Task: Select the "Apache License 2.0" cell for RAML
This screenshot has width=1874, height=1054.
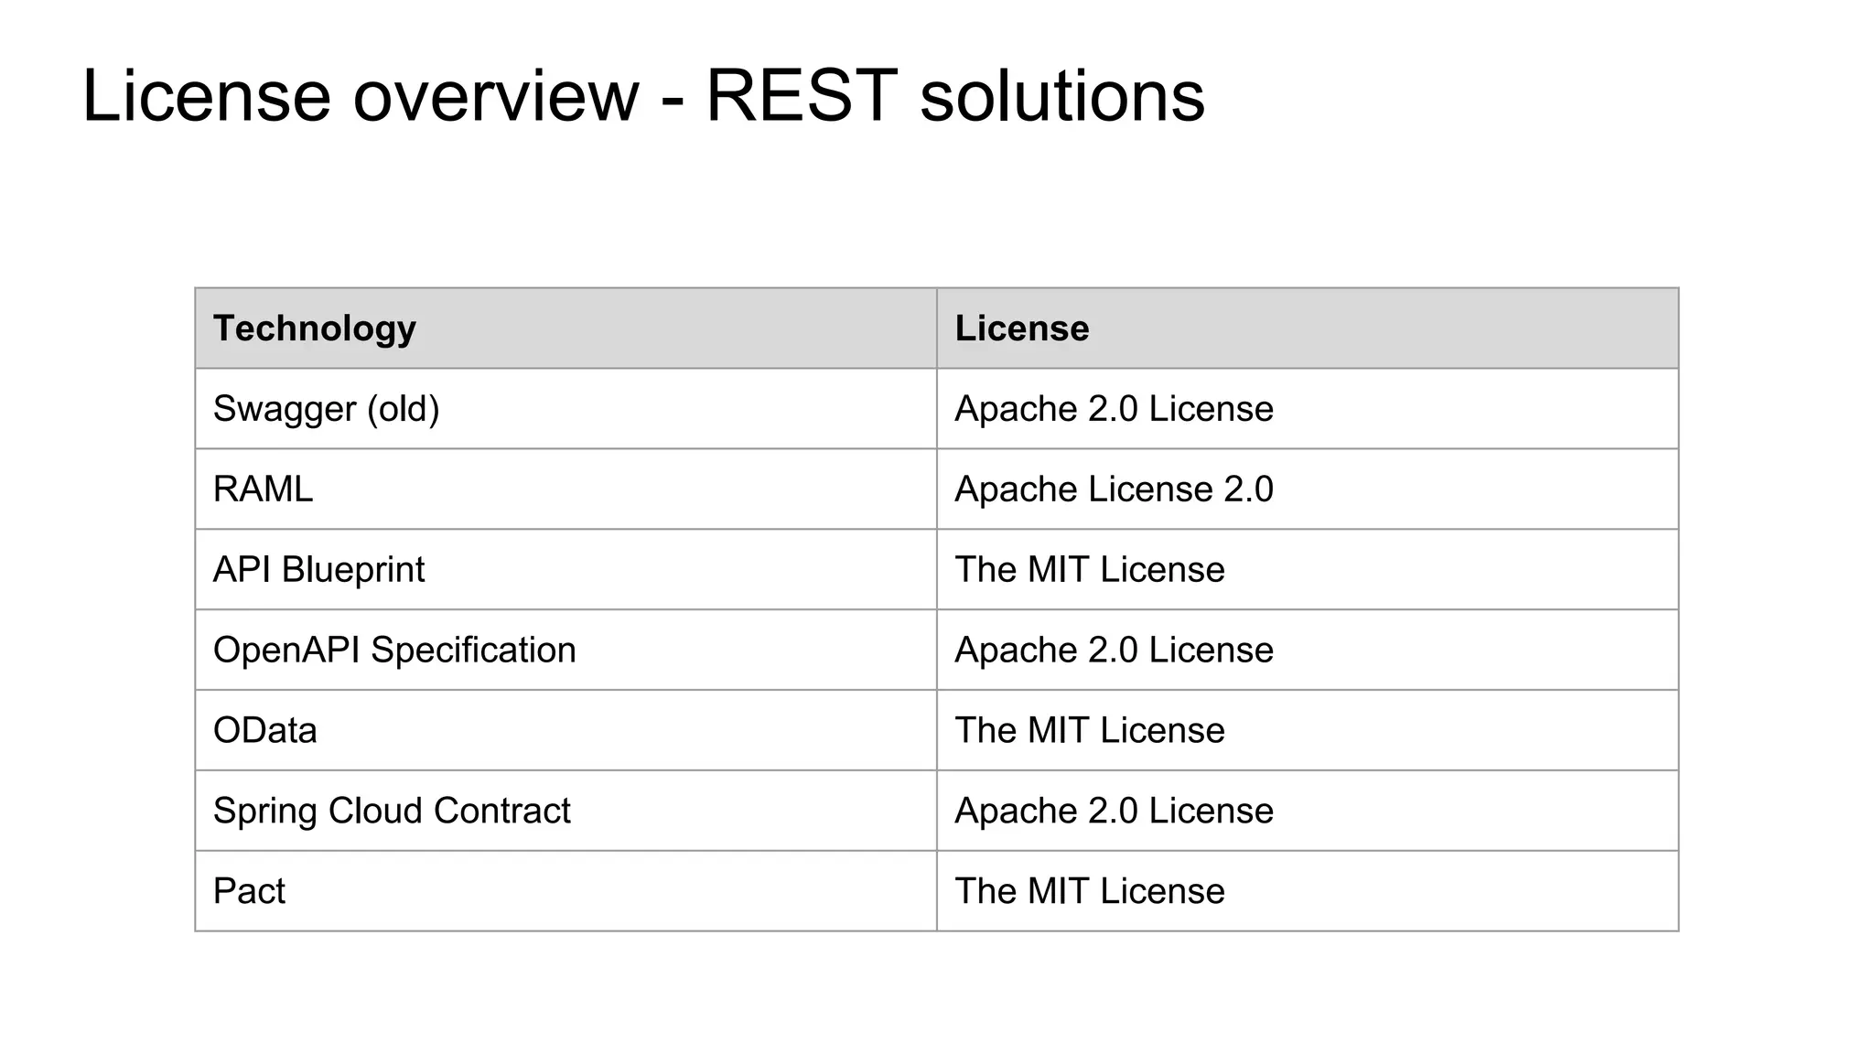Action: 1114,489
